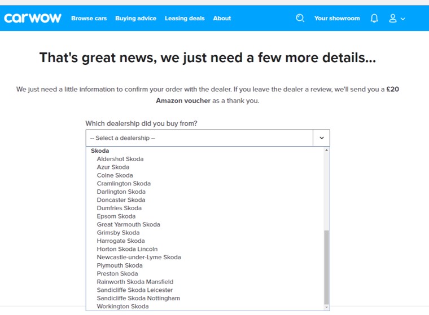
Task: Go to Leasing deals
Action: click(x=185, y=18)
